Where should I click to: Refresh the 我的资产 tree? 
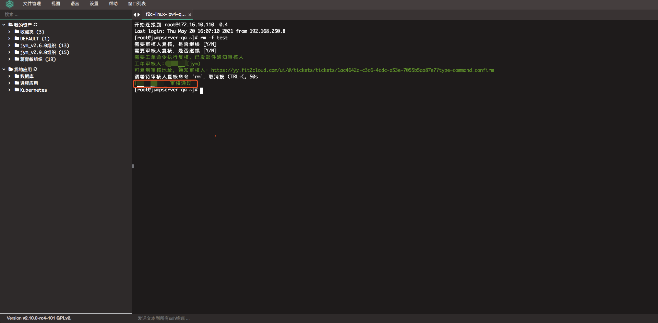coord(35,25)
